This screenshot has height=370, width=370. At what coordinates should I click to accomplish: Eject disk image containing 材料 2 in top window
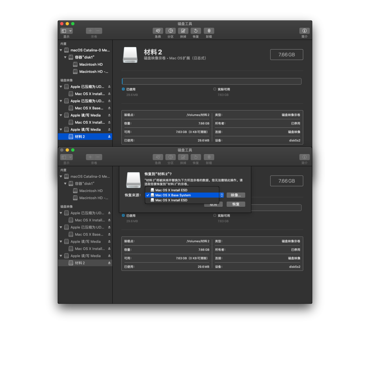click(x=109, y=129)
